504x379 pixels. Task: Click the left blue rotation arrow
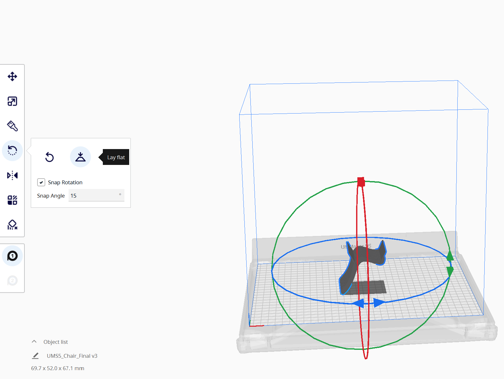[358, 303]
